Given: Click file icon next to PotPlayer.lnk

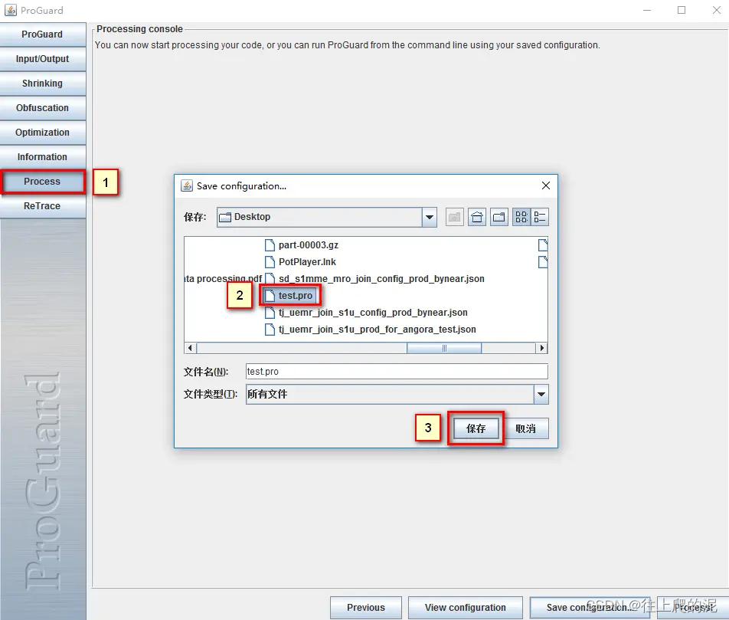Looking at the screenshot, I should [270, 262].
